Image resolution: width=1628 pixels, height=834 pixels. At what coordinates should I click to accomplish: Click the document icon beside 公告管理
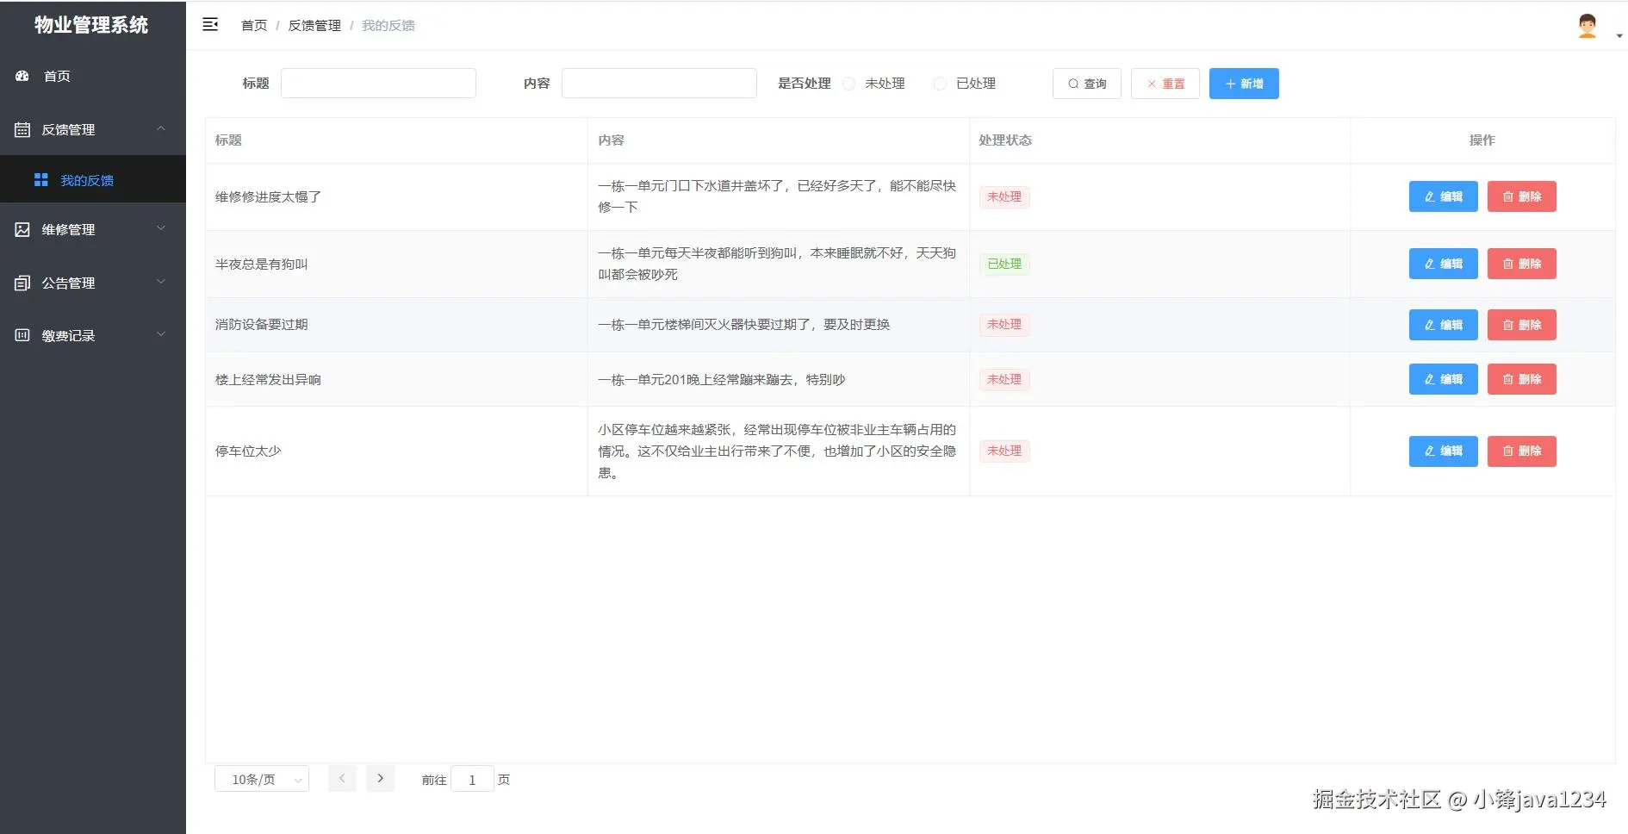tap(22, 283)
